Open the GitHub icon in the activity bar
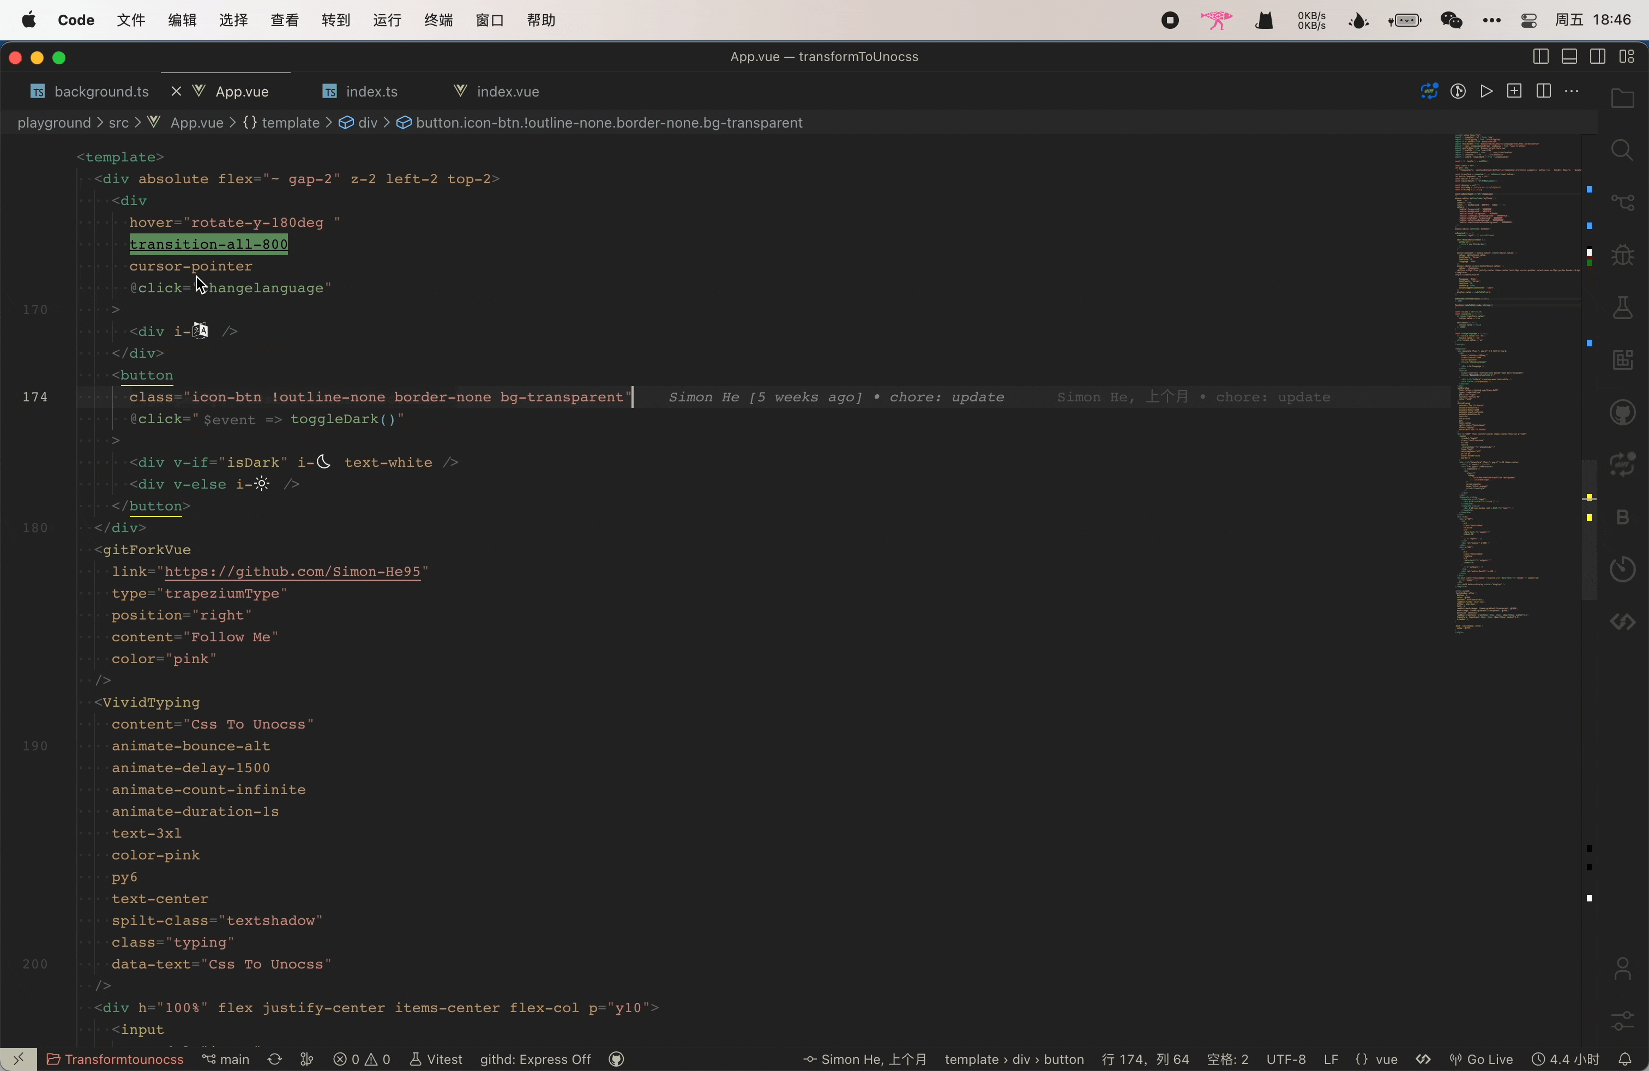The width and height of the screenshot is (1649, 1071). [x=1622, y=413]
